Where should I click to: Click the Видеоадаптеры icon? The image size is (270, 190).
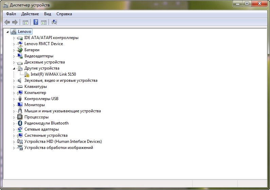20,56
